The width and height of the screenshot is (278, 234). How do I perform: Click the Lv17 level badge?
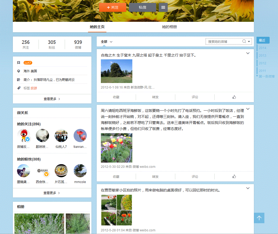point(28,63)
